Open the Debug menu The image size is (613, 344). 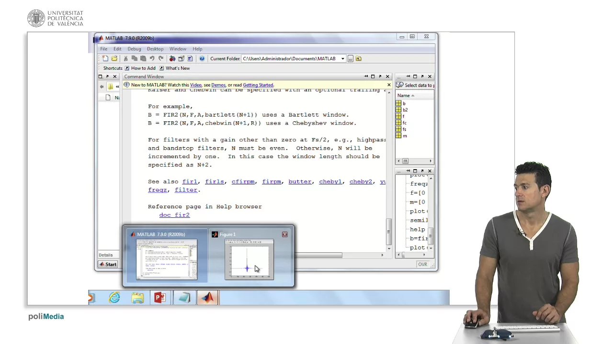point(134,49)
